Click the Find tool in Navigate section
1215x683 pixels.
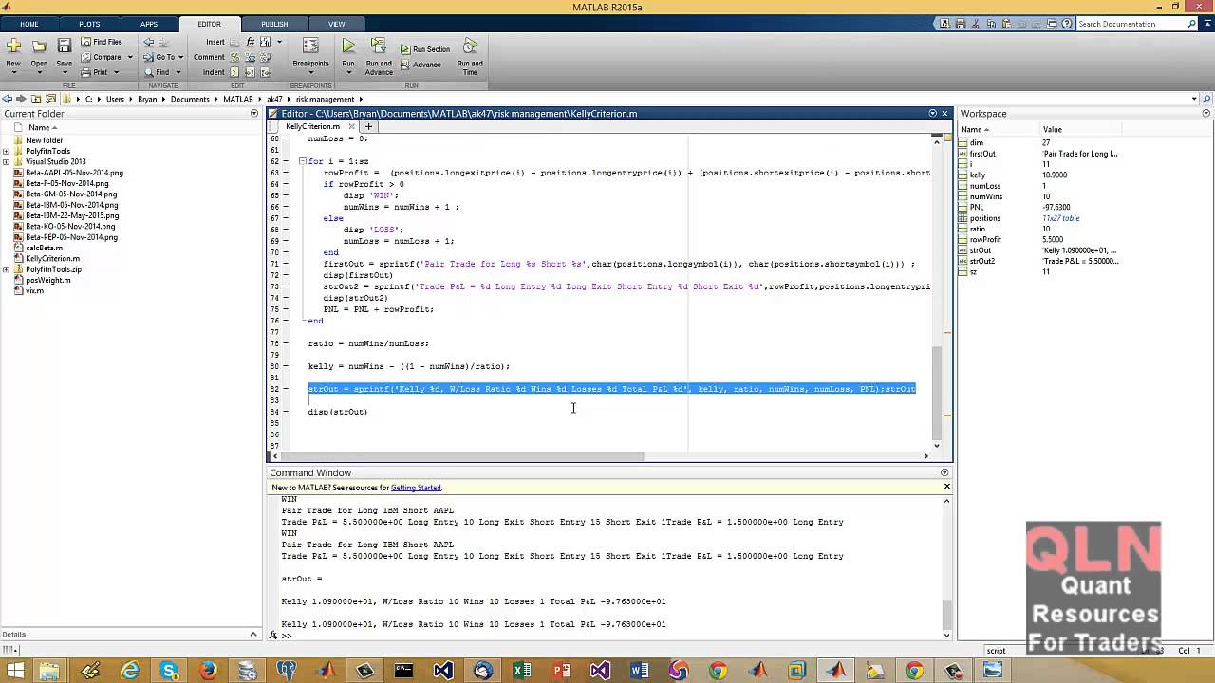pyautogui.click(x=157, y=72)
